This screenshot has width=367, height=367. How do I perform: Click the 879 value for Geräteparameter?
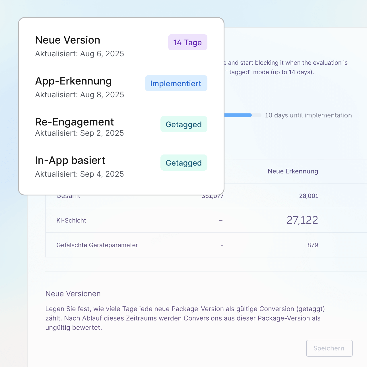[313, 245]
